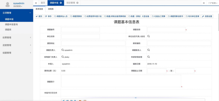Screen dimensions: 219x101
Task: Click the 课题起止日期 end date field
Action: coord(185,71)
